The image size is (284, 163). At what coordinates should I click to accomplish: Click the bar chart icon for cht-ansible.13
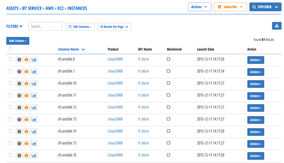tap(34, 119)
